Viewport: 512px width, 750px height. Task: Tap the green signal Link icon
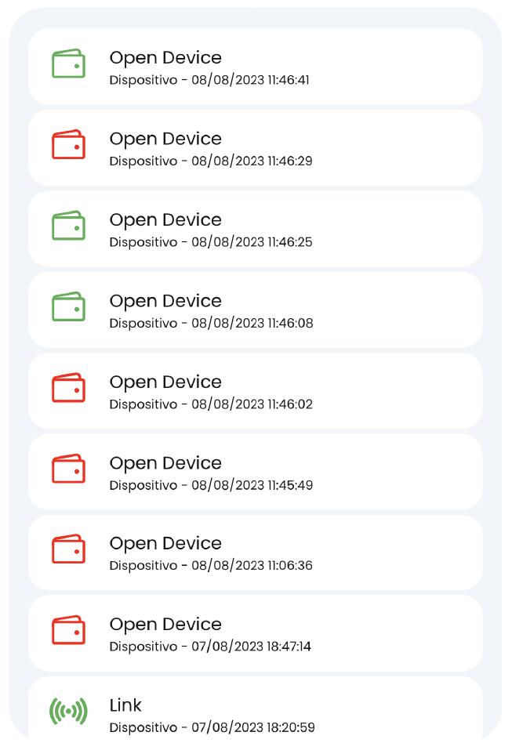pos(68,711)
